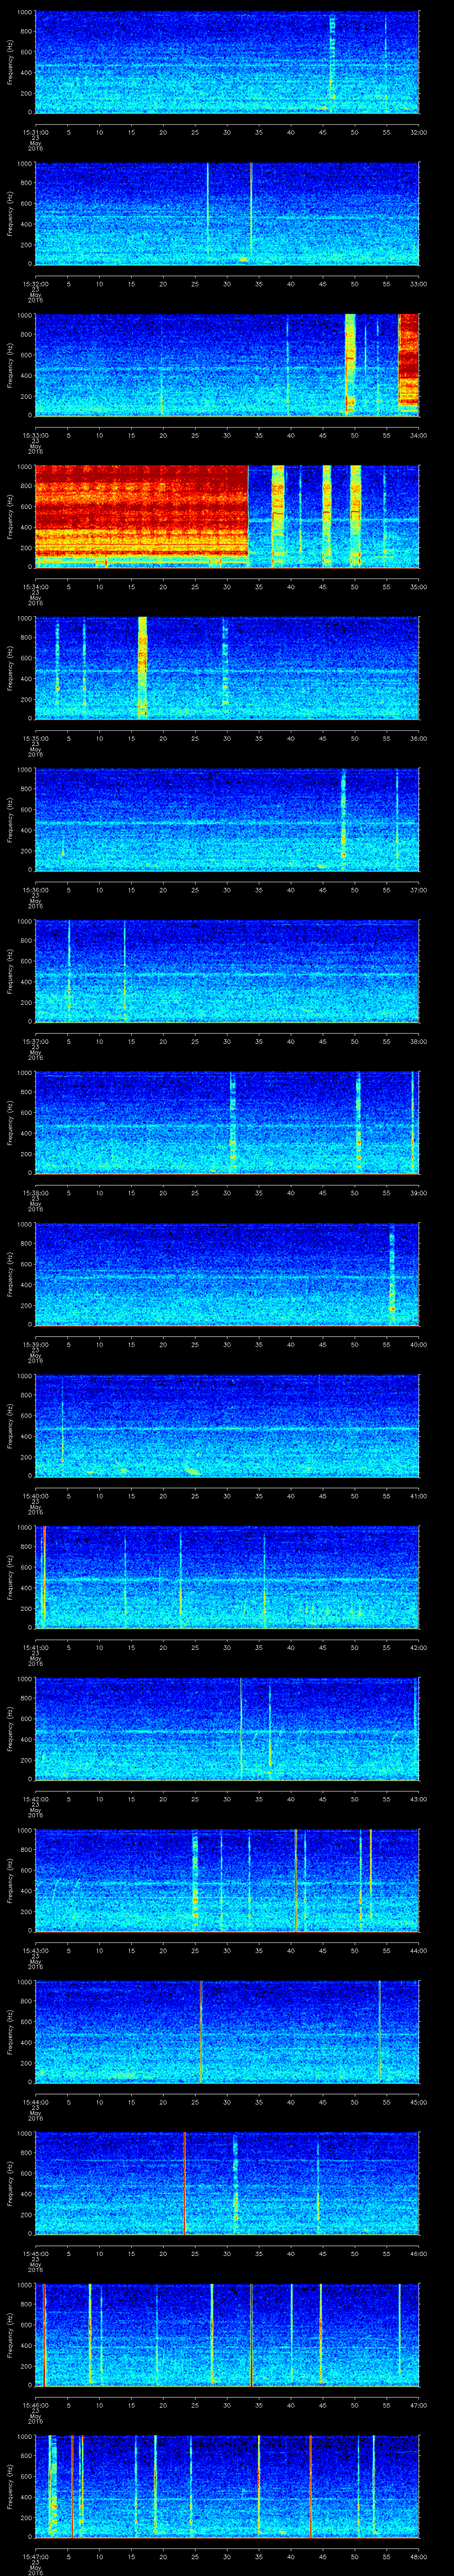Choose the spectrogram panel starting at 15:39:00

coord(227,1274)
